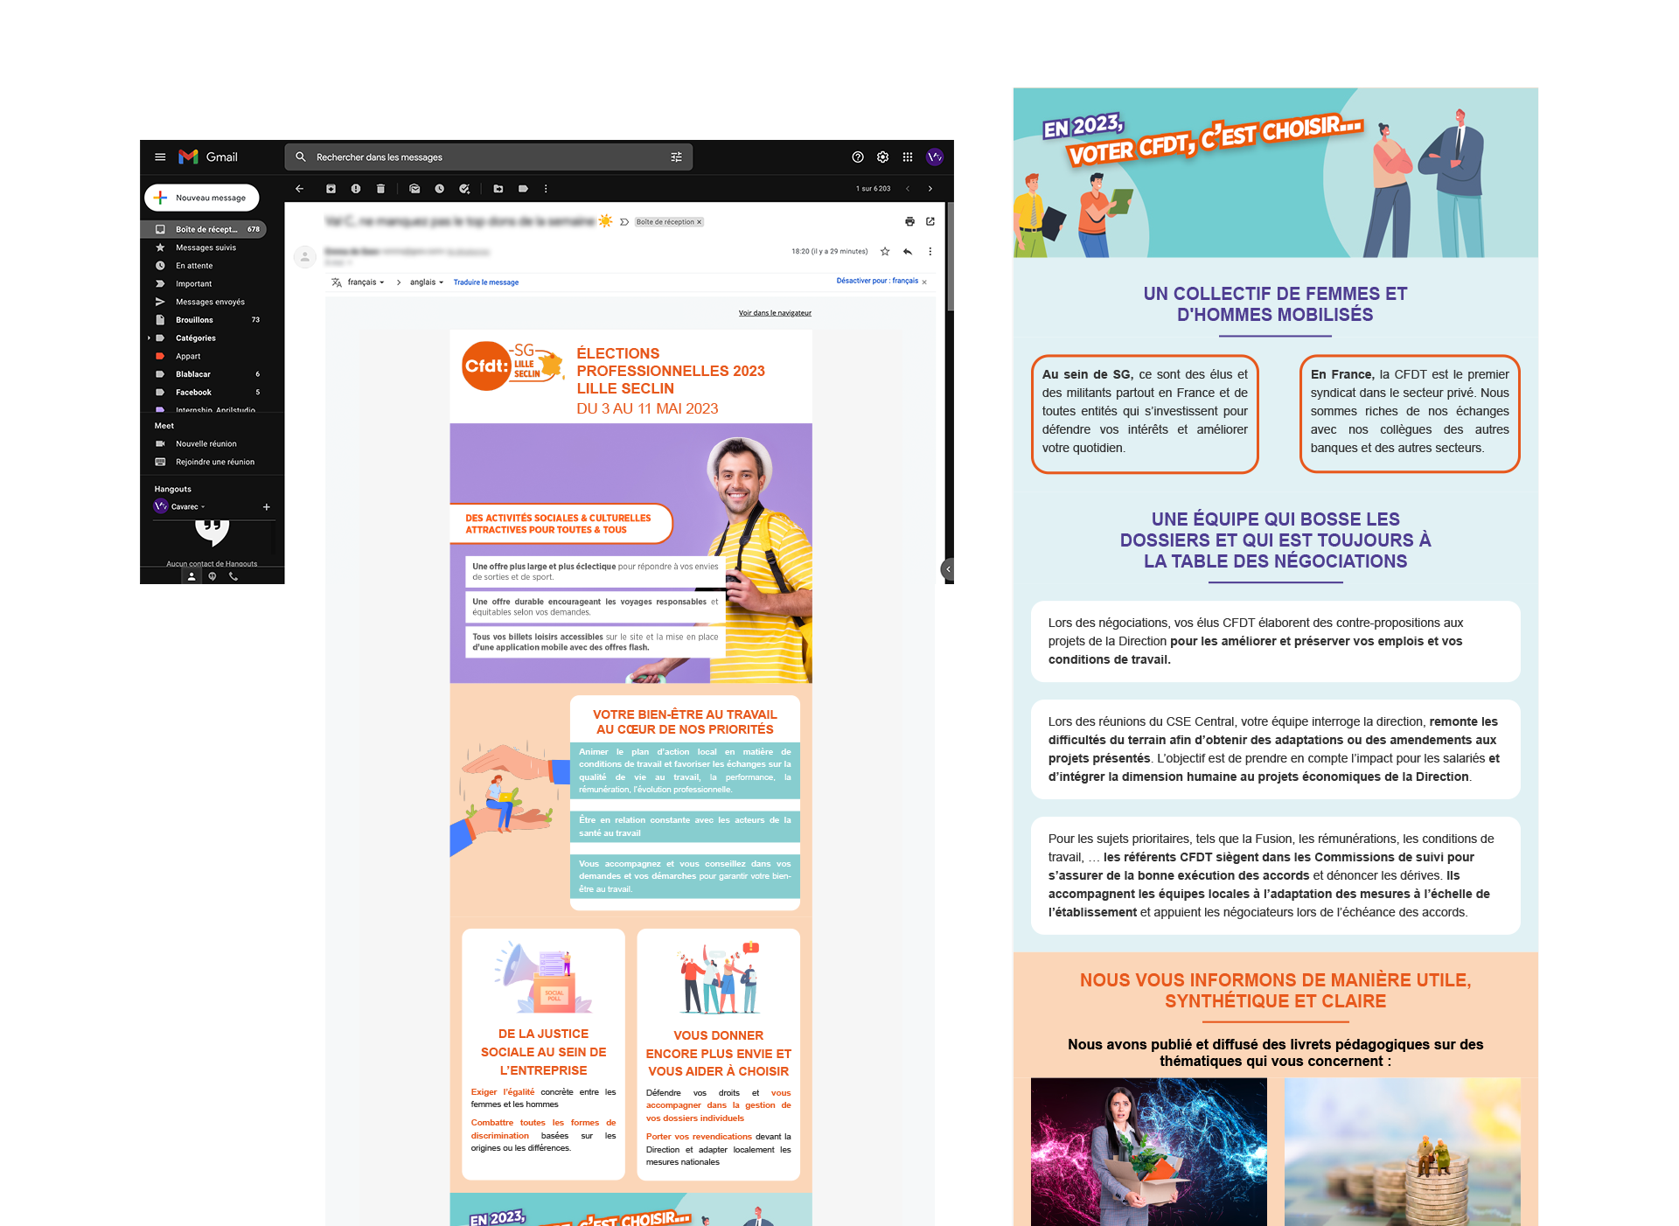The width and height of the screenshot is (1679, 1226).
Task: Expand the Catégories label tree
Action: pyautogui.click(x=150, y=338)
